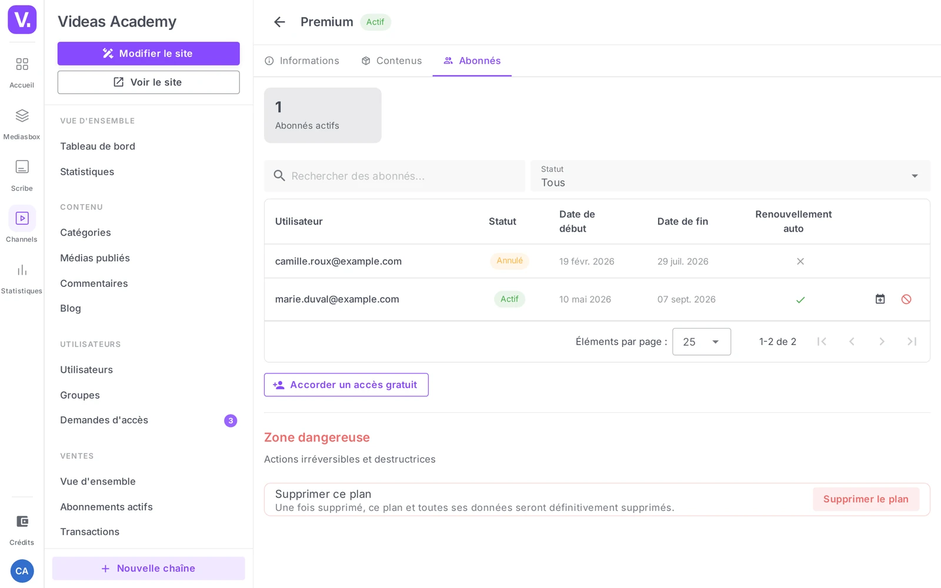Open the Scribe tool icon
The width and height of the screenshot is (941, 588).
22,176
